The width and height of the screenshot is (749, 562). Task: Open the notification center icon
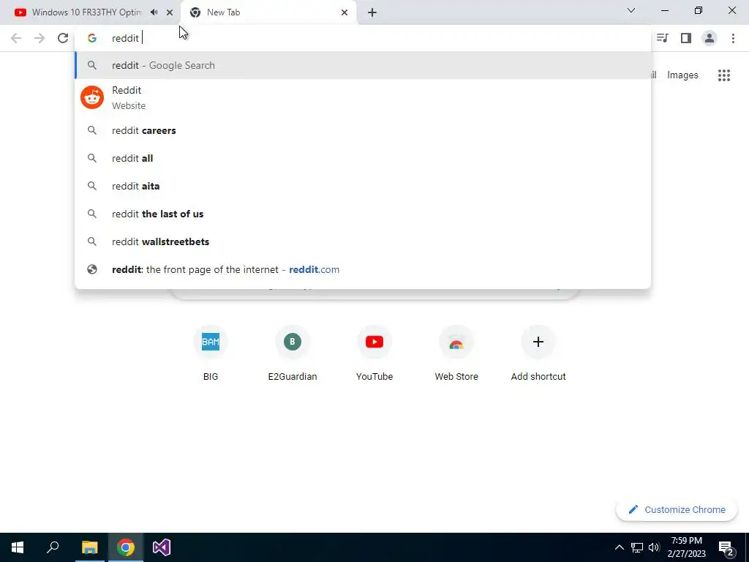pyautogui.click(x=726, y=547)
